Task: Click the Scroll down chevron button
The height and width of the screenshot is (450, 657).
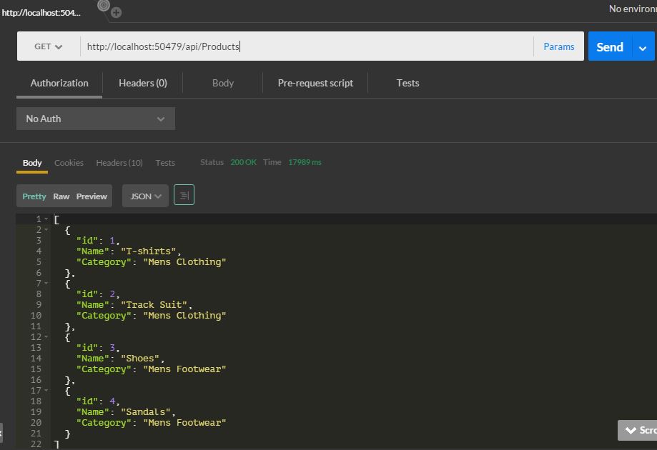Action: [x=638, y=430]
